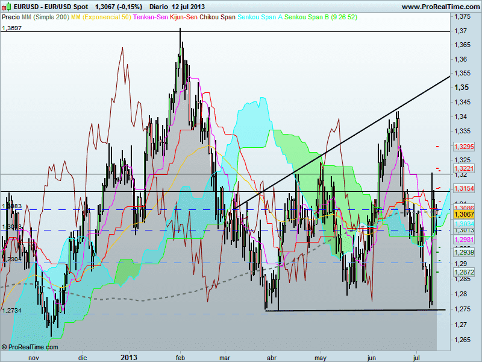Click the red 1,3154 price tag
This screenshot has height=362, width=482.
(x=464, y=188)
